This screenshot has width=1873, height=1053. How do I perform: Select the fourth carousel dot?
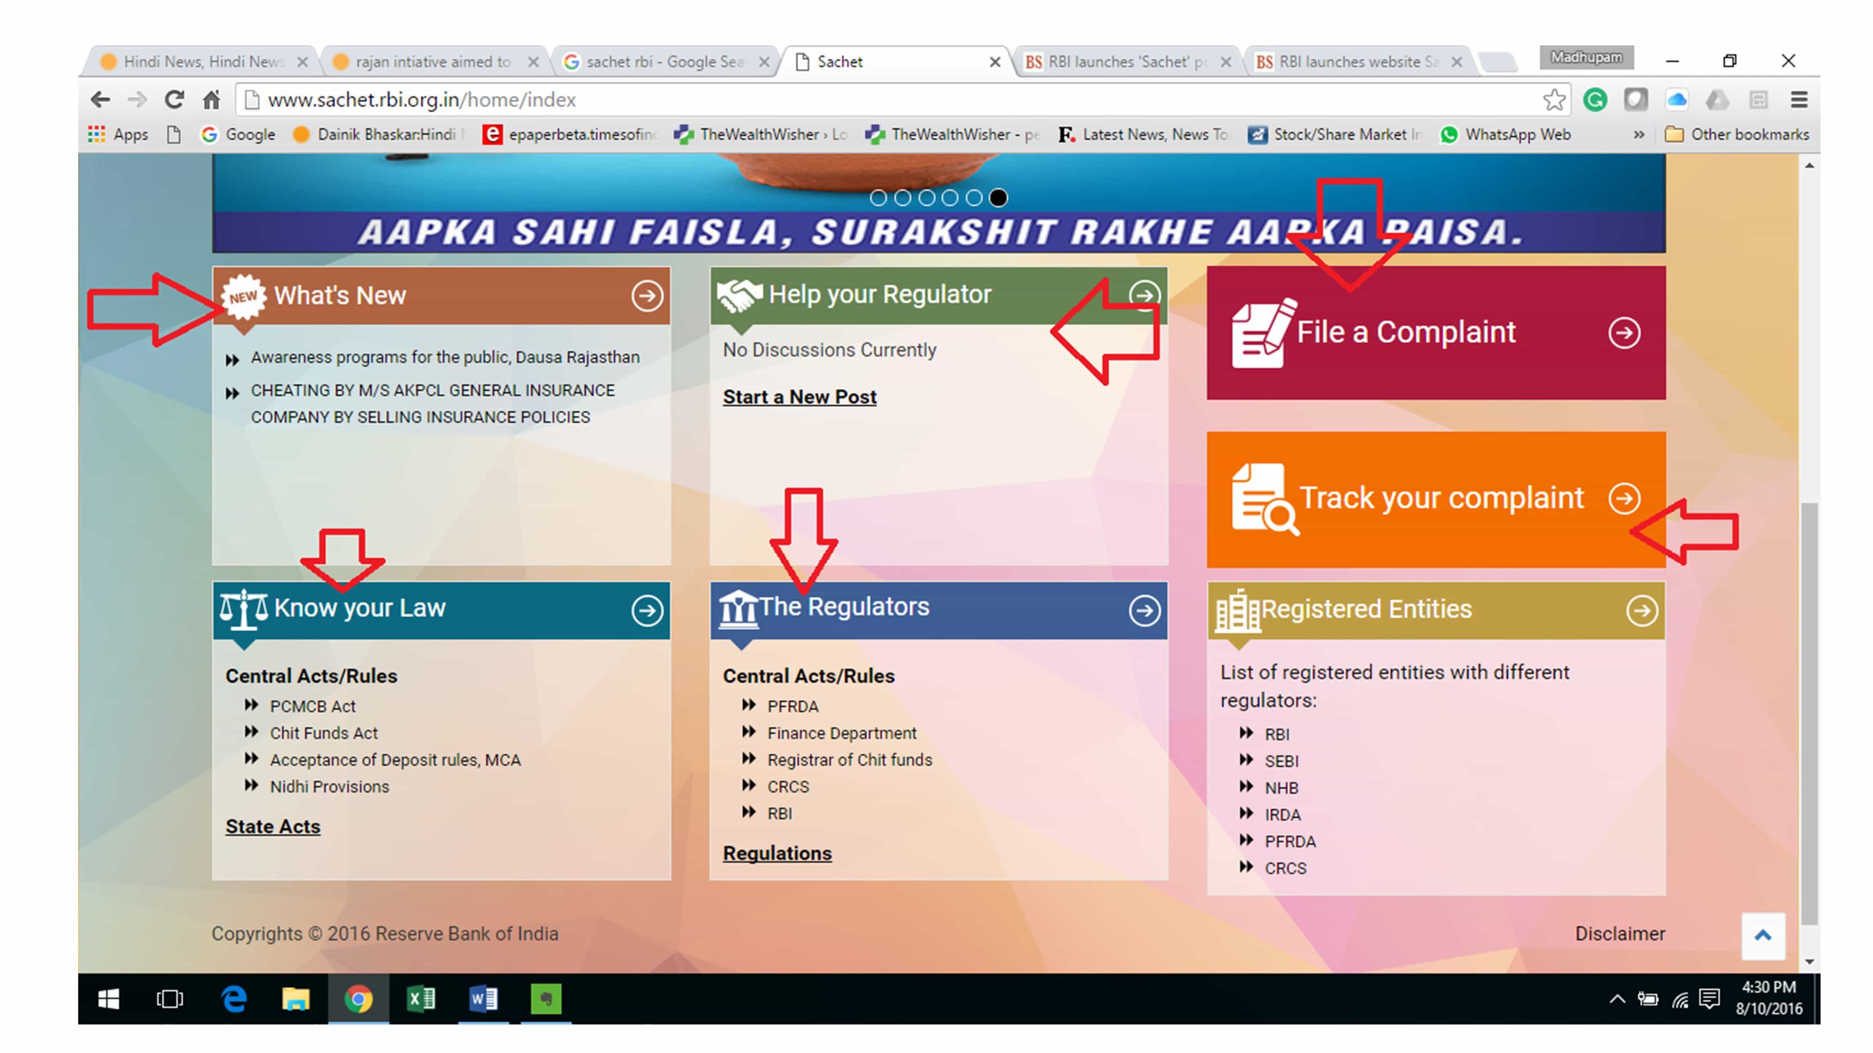[950, 197]
